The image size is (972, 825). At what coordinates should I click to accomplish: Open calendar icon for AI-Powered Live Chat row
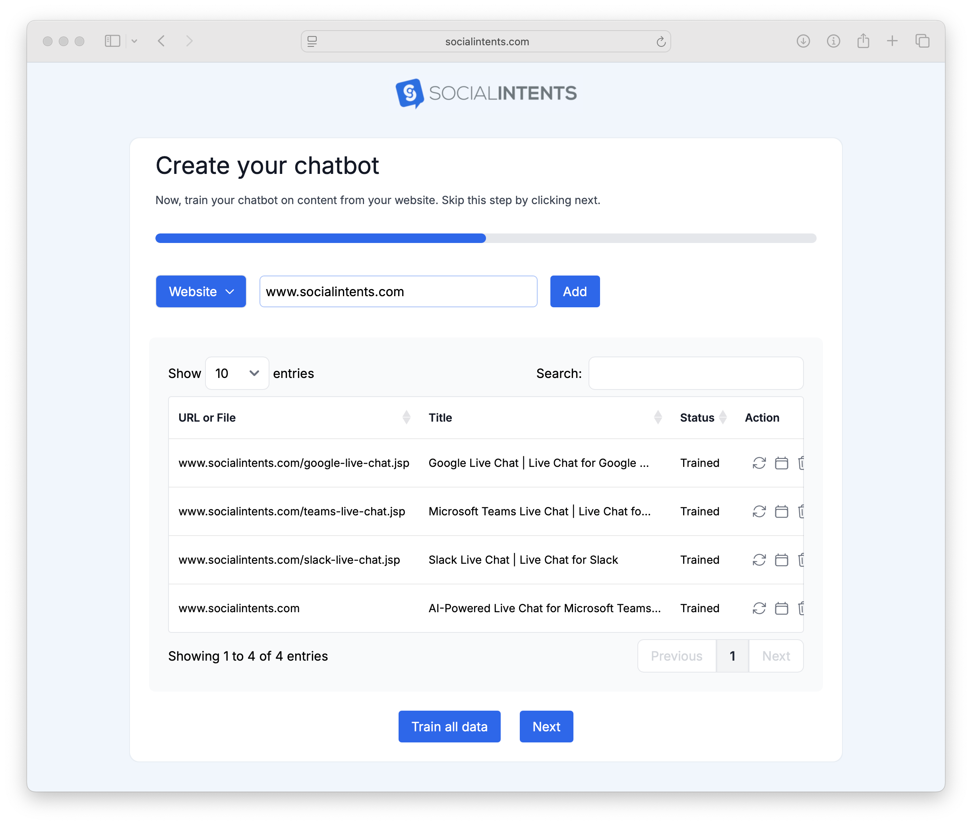[x=781, y=608]
